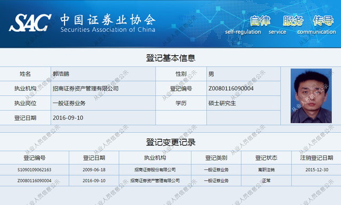
Task: Click the 登记编号 column header in the change records
Action: tap(35, 158)
